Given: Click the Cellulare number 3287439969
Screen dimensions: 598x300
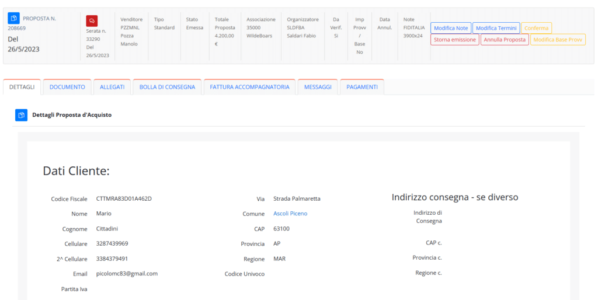Looking at the screenshot, I should coord(112,243).
